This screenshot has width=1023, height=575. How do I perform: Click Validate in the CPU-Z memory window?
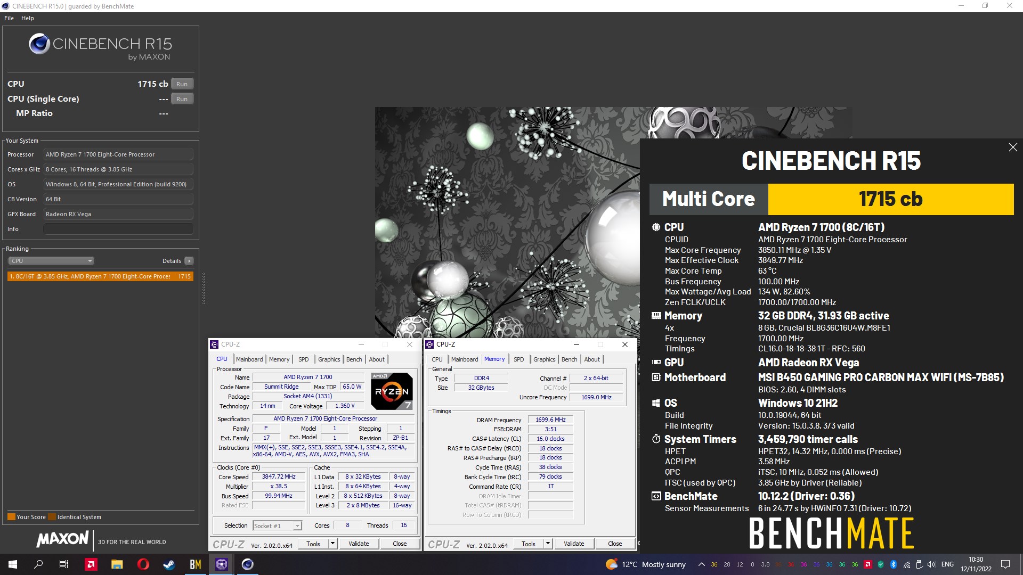[x=574, y=544]
